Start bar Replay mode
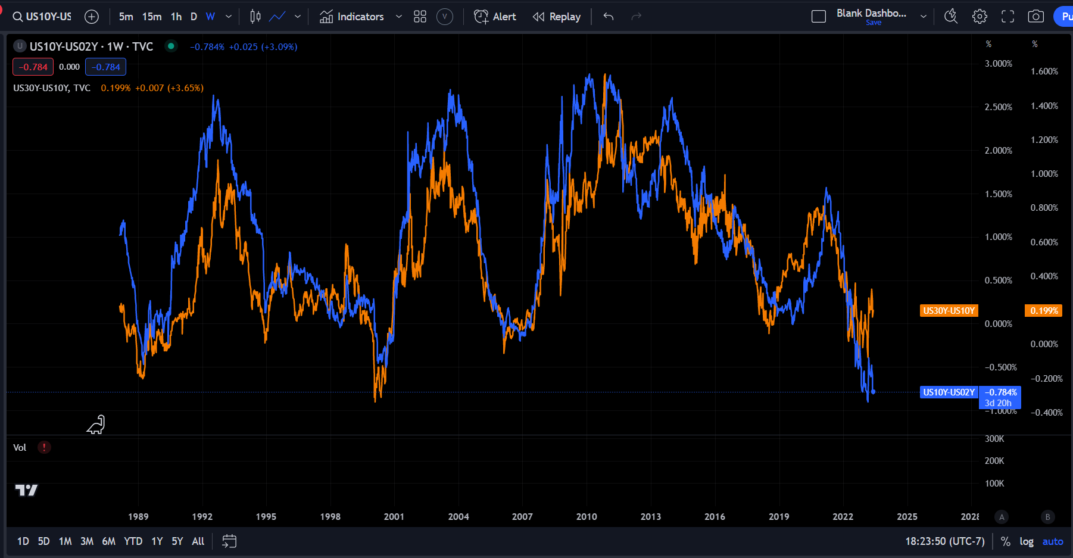Image resolution: width=1073 pixels, height=558 pixels. (x=556, y=16)
